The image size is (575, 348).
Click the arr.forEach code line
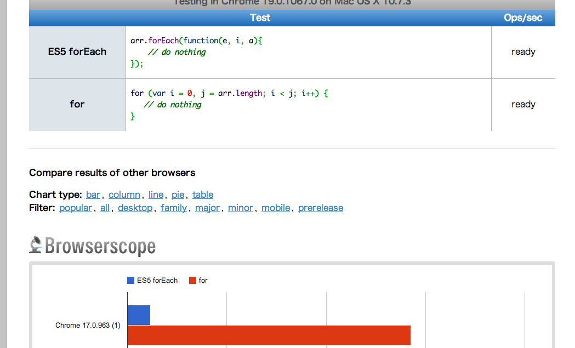click(x=197, y=41)
